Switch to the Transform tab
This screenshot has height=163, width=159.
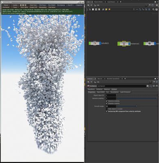coord(91,89)
